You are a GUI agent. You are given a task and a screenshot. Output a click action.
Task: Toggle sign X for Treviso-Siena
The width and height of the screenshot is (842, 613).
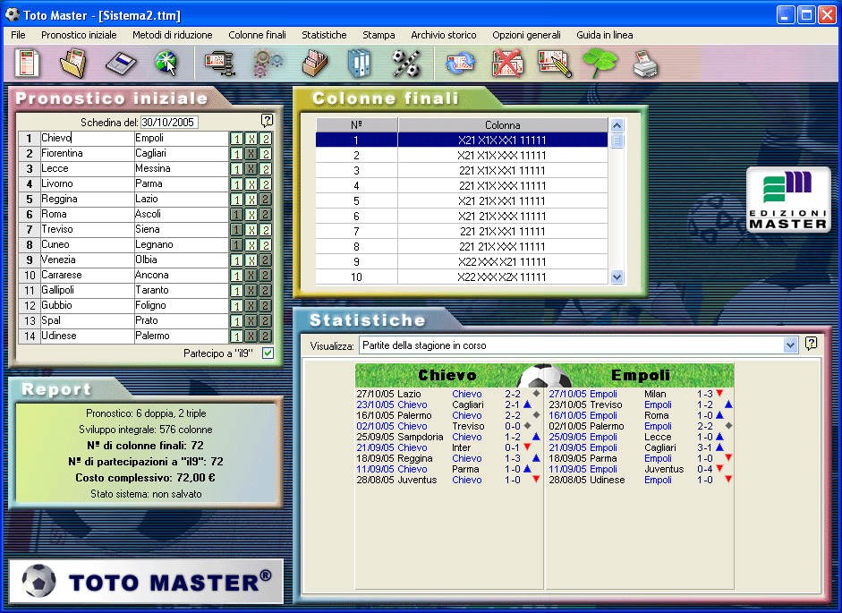[x=251, y=230]
